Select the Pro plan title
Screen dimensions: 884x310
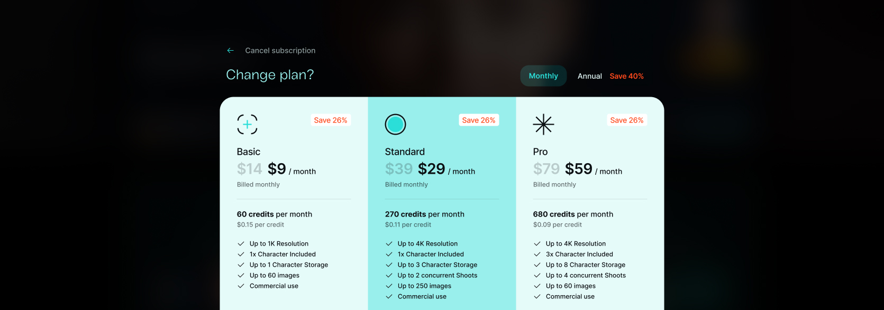point(540,152)
